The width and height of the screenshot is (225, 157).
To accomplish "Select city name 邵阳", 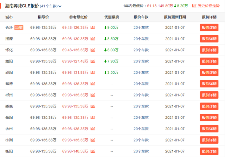I will coord(9,72).
